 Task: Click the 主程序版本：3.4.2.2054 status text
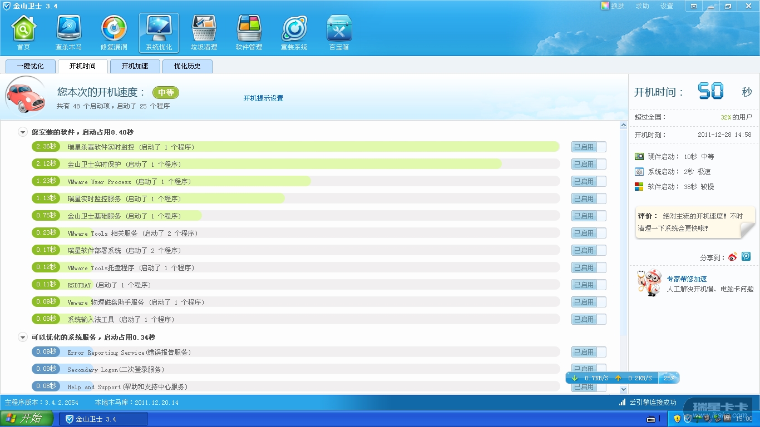click(x=42, y=403)
